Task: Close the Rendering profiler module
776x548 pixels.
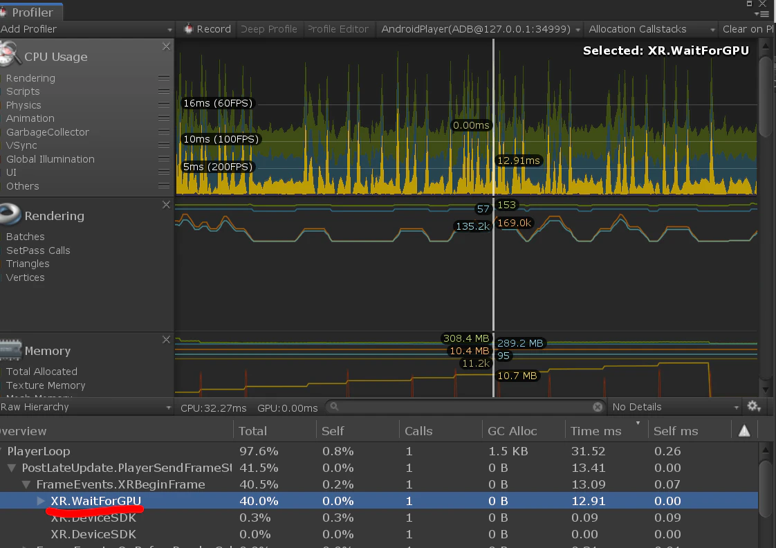Action: tap(166, 204)
